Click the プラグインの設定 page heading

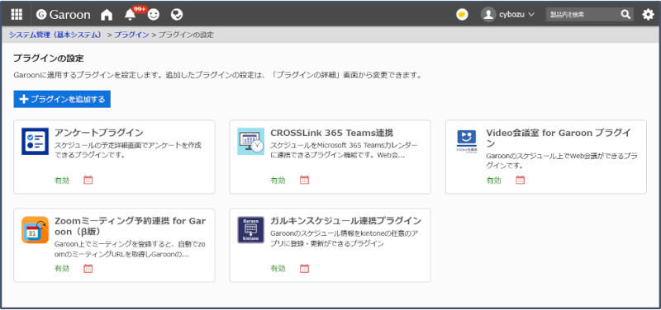pos(49,58)
